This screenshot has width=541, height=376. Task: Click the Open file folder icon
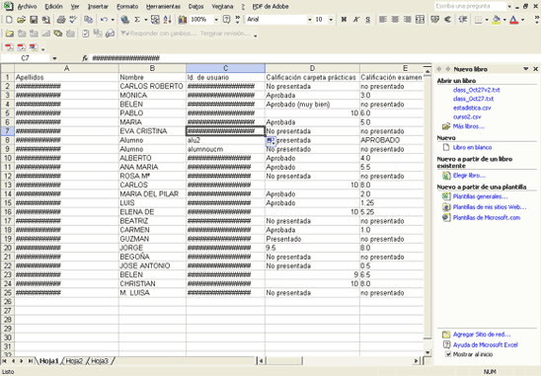pyautogui.click(x=22, y=20)
